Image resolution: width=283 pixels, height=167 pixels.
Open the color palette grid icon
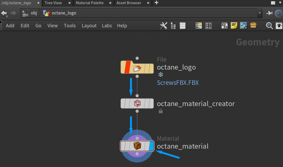point(199,25)
